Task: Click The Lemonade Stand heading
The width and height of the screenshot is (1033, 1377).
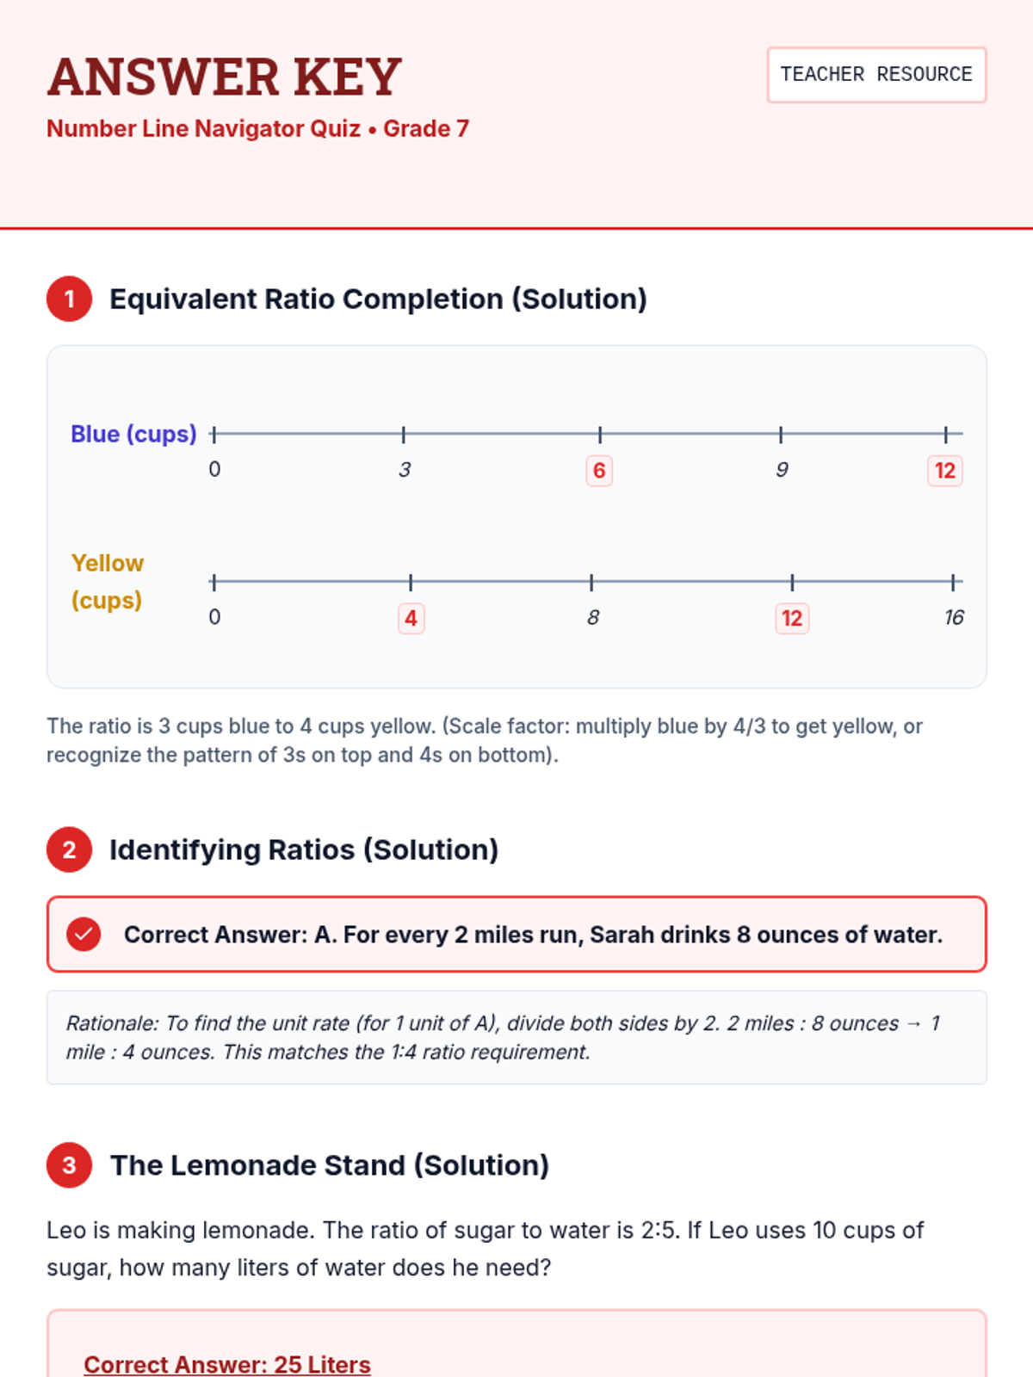Action: (330, 1165)
